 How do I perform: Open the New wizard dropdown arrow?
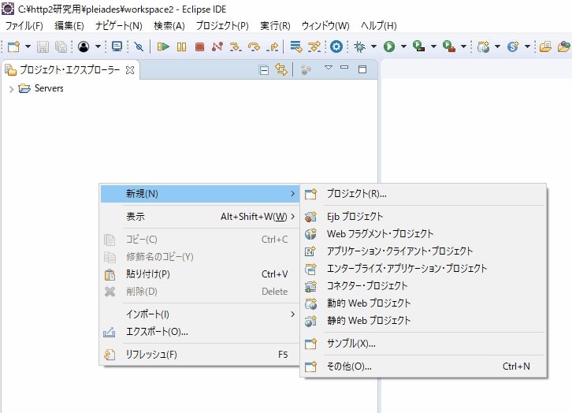28,47
